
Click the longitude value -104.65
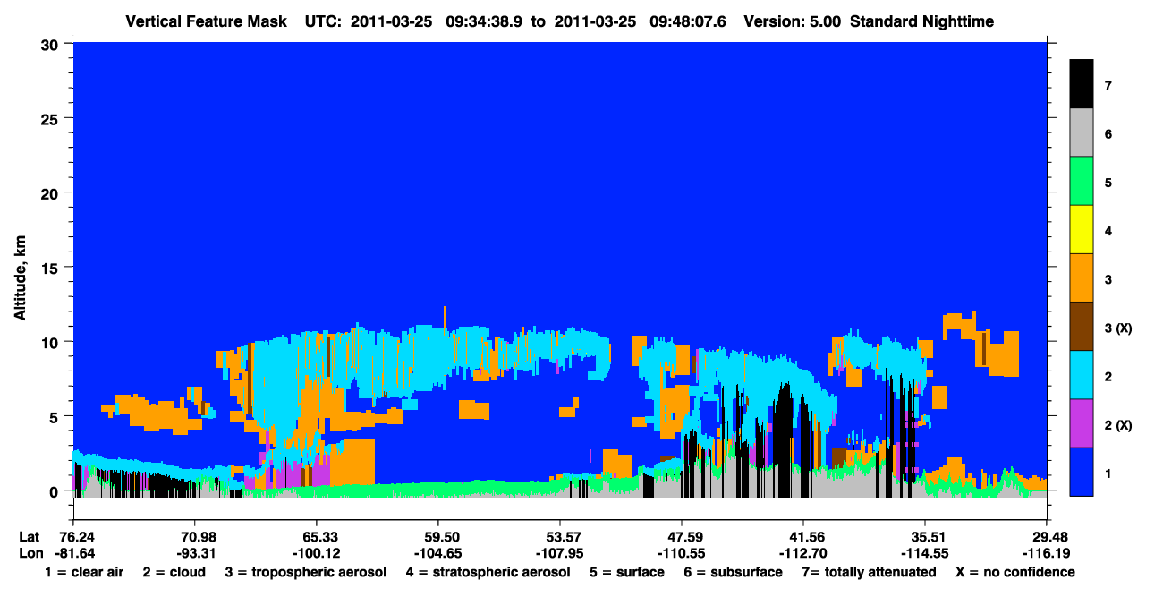(437, 553)
